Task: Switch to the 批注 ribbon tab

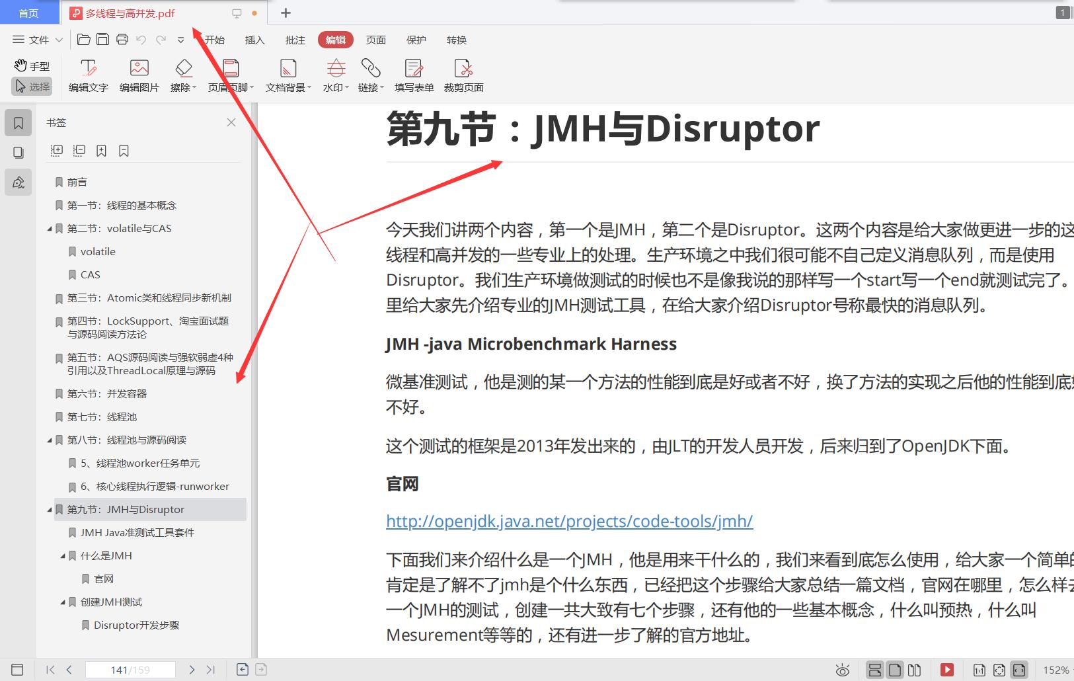Action: click(295, 40)
